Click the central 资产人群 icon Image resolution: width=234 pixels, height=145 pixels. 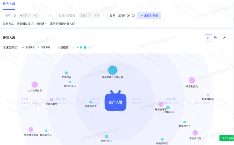click(x=116, y=101)
